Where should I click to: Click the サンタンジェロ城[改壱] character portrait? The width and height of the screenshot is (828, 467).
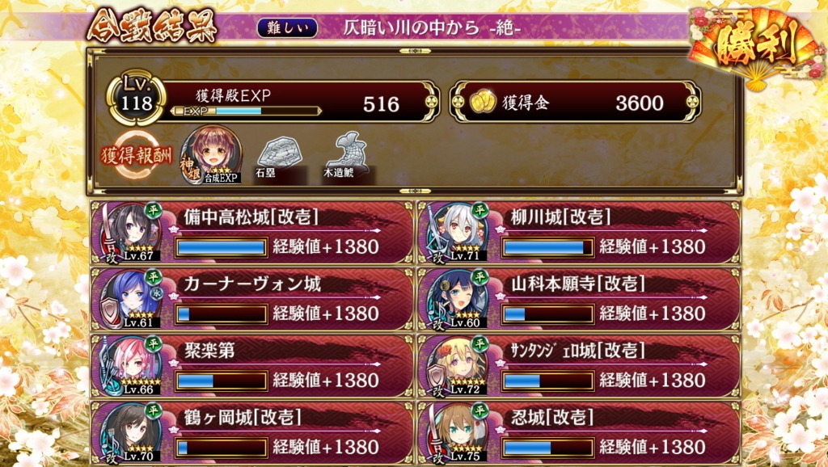click(x=455, y=366)
